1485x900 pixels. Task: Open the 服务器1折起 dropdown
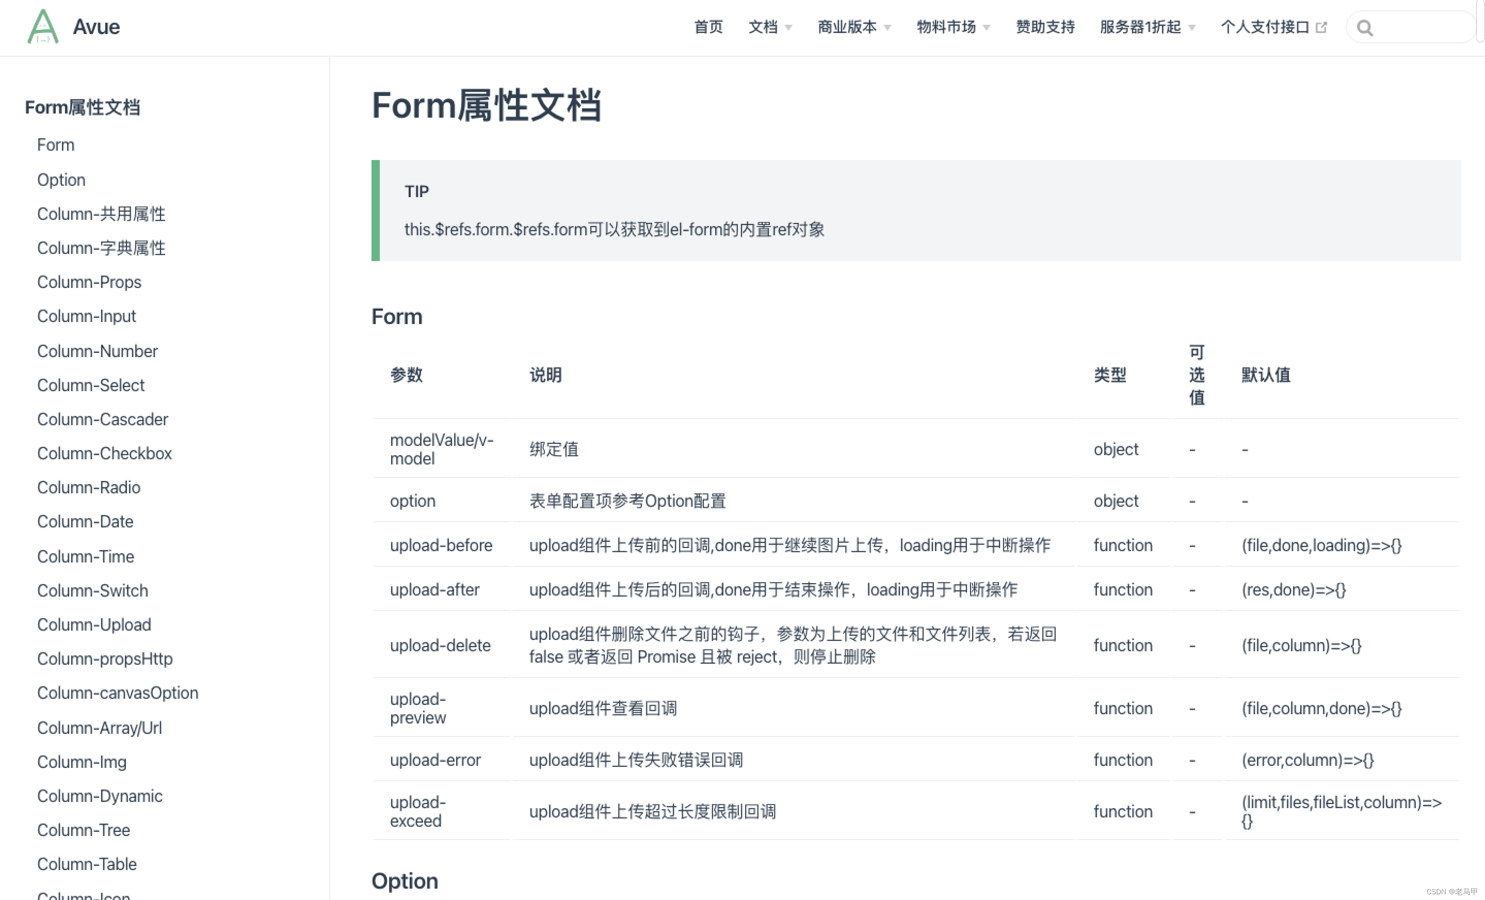tap(1140, 26)
